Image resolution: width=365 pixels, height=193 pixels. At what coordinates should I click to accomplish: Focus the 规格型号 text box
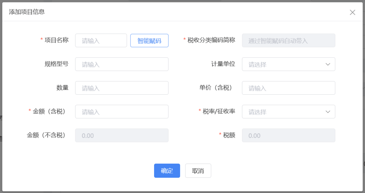pos(122,64)
